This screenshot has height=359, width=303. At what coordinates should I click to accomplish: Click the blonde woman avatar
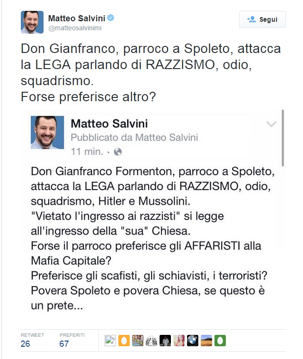point(178,341)
